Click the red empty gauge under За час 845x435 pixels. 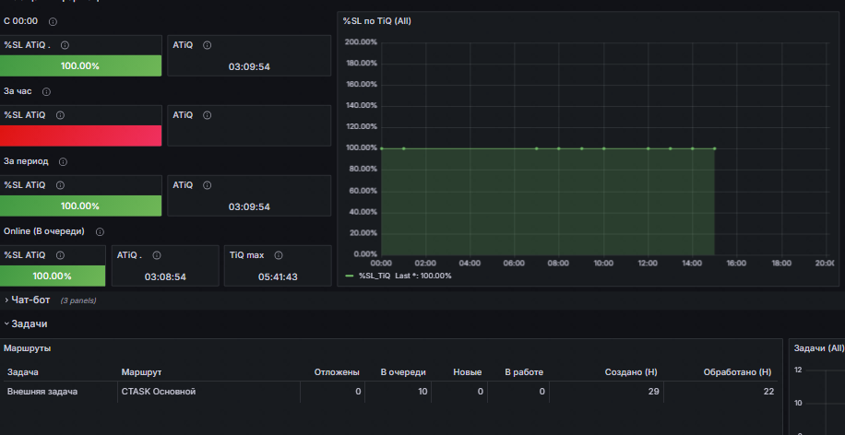(x=80, y=135)
